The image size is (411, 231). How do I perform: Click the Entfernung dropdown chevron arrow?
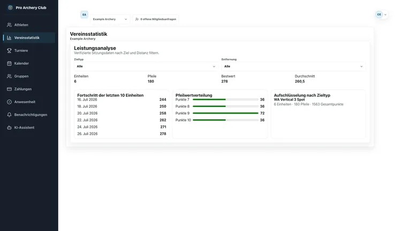[x=361, y=66]
